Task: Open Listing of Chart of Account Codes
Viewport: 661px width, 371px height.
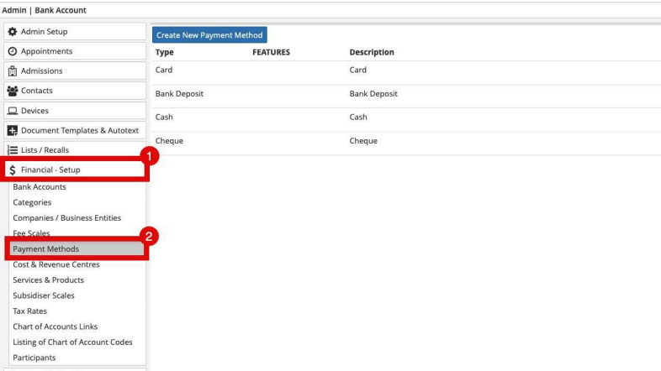Action: pos(72,342)
